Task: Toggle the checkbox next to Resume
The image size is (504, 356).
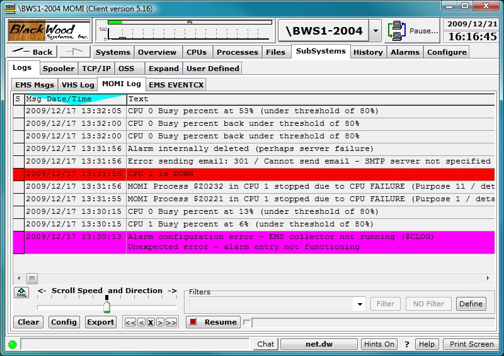Action: (x=247, y=323)
